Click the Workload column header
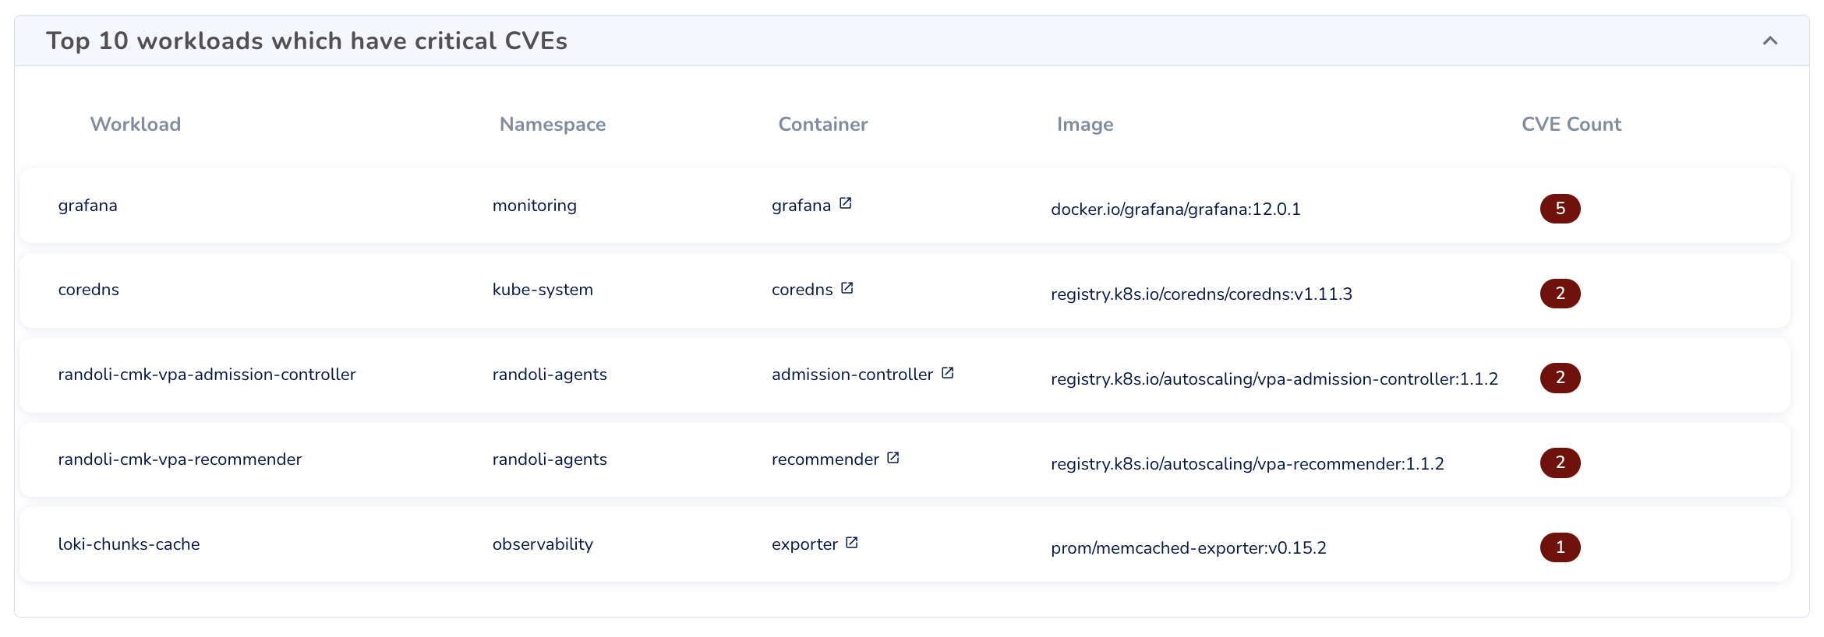The image size is (1824, 637). click(136, 125)
